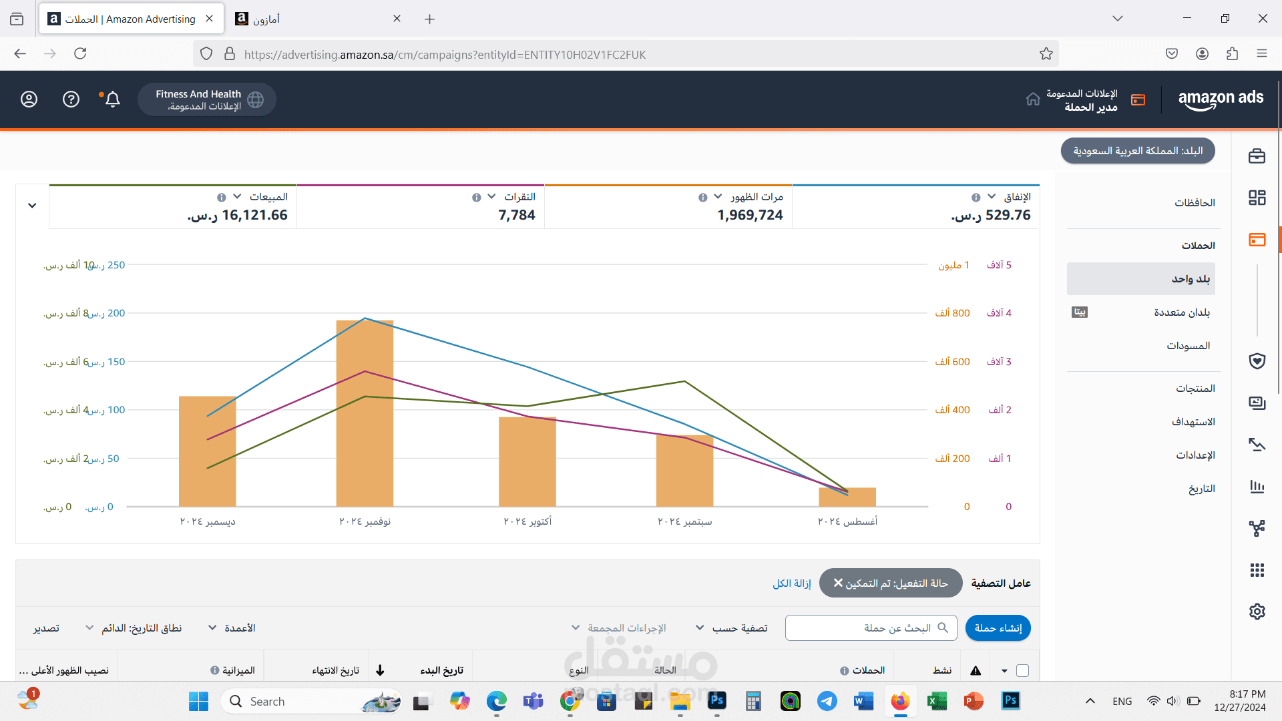1282x721 pixels.
Task: Collapse the chart with the left chevron
Action: click(x=32, y=206)
